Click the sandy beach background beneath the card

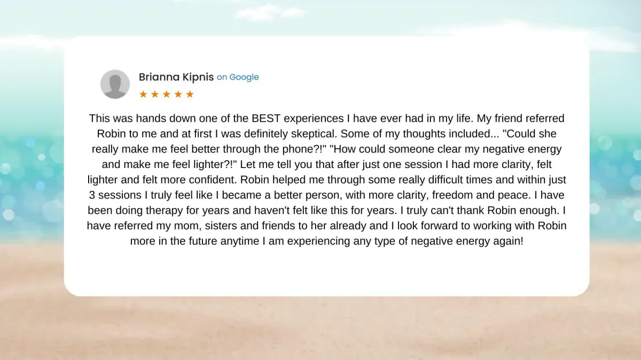click(320, 328)
